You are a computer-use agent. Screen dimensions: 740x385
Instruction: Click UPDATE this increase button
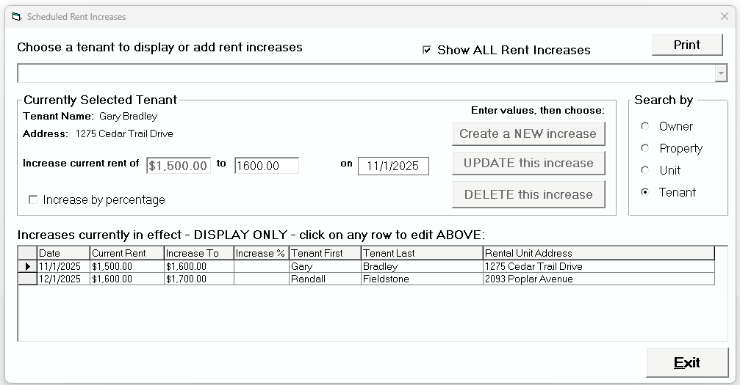[x=528, y=163]
